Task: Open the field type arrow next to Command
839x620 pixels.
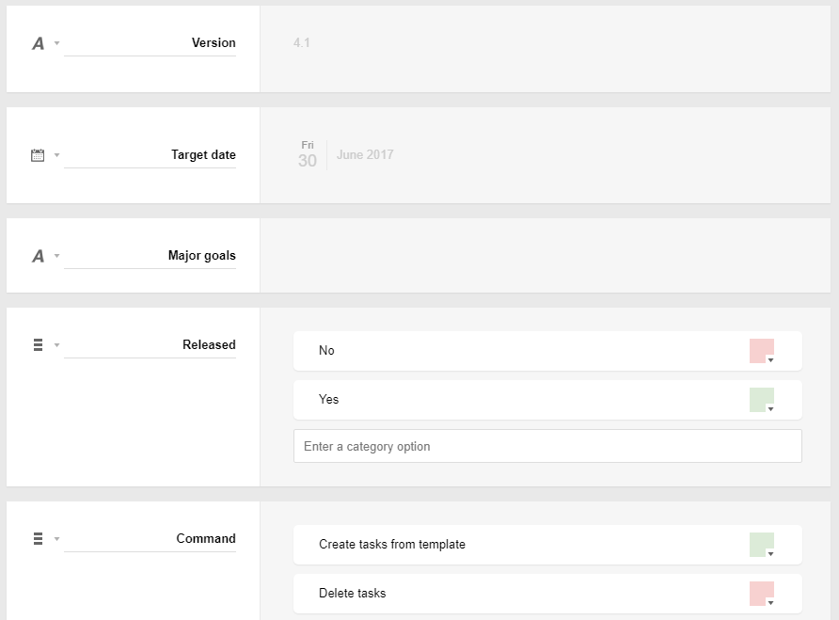Action: (56, 539)
